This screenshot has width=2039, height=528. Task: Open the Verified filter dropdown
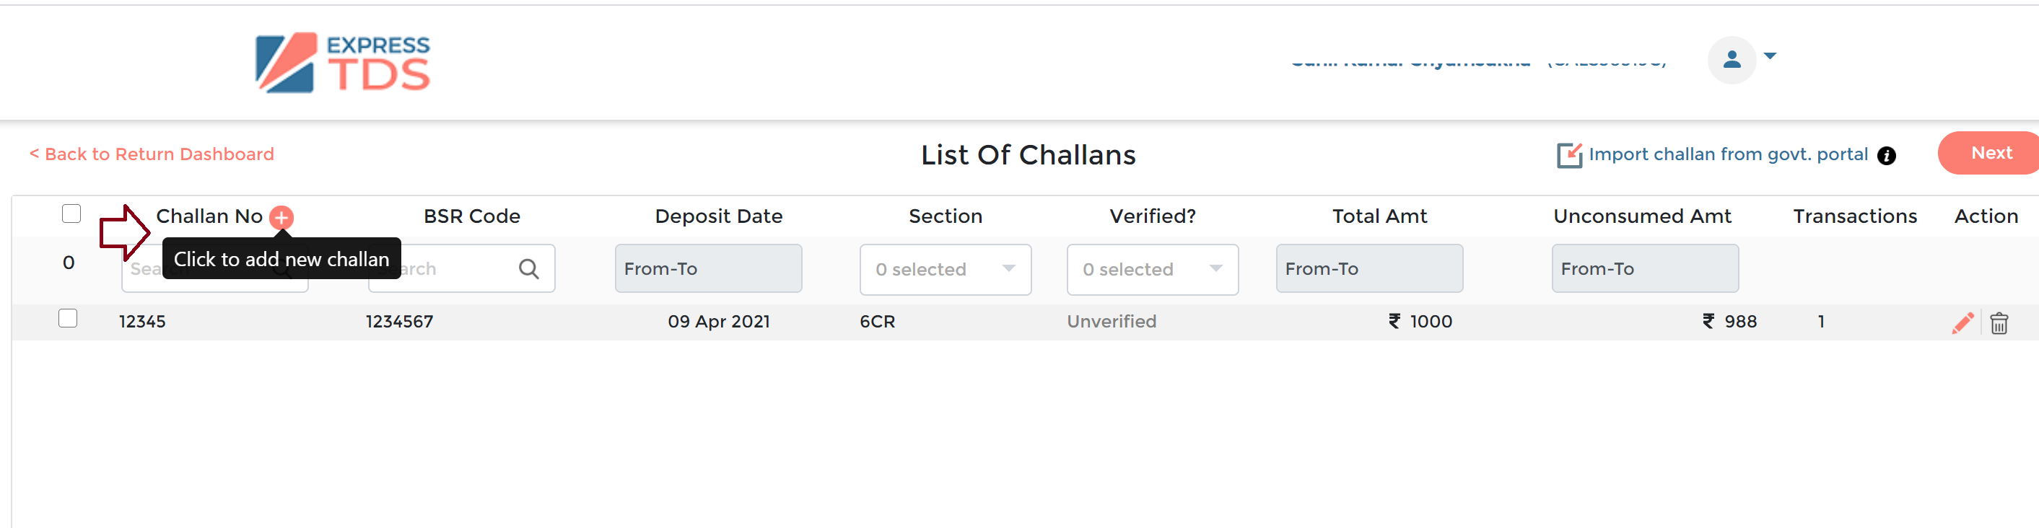pos(1152,270)
